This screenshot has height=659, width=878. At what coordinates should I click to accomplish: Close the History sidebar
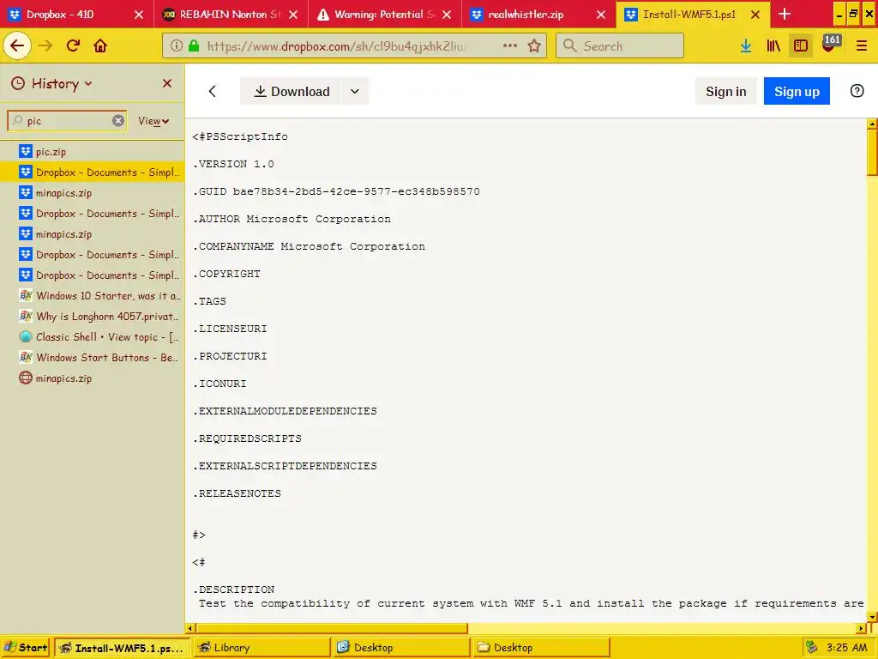click(167, 83)
